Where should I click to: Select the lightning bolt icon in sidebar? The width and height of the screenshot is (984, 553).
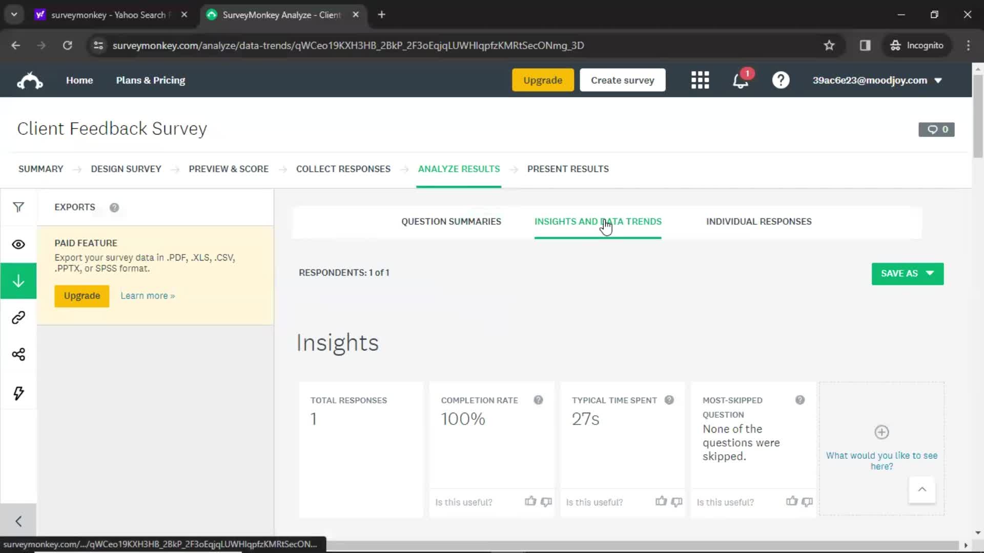pyautogui.click(x=18, y=392)
